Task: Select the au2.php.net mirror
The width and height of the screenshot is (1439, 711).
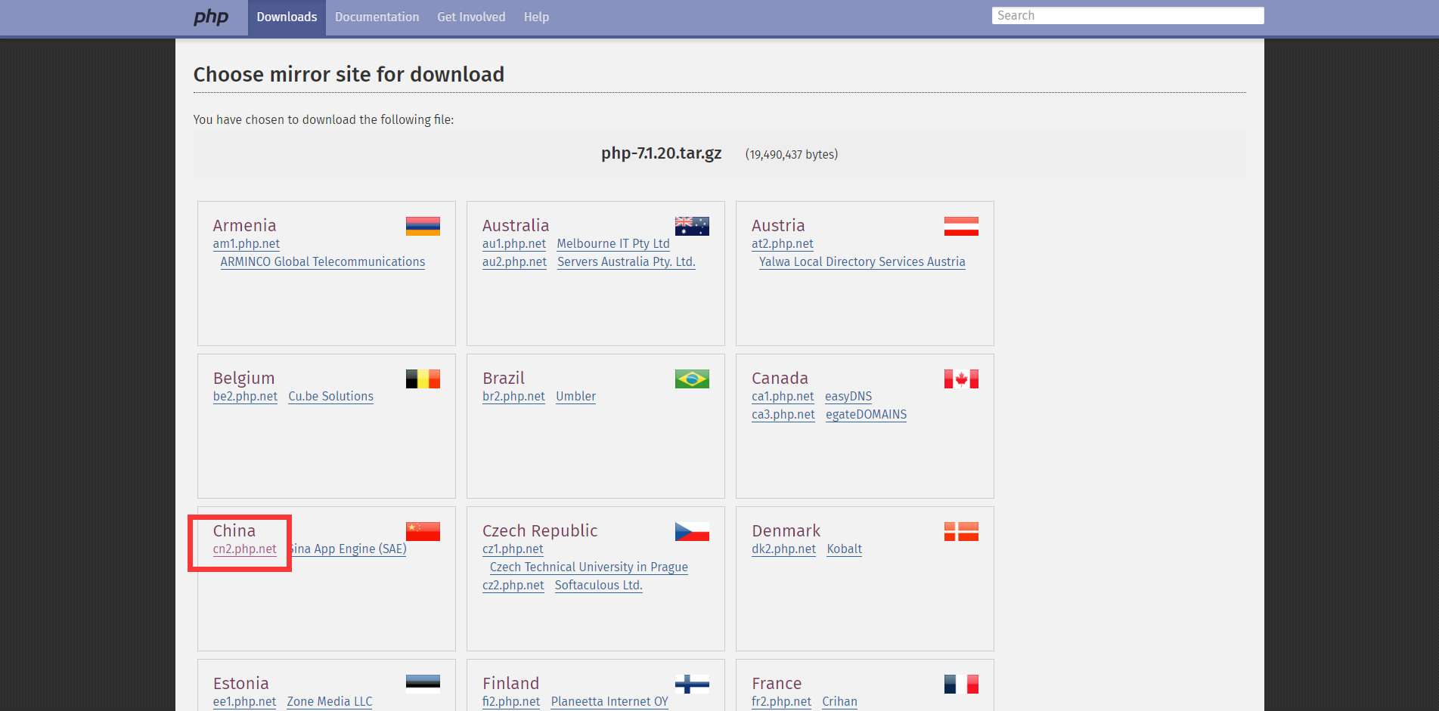Action: pyautogui.click(x=514, y=262)
